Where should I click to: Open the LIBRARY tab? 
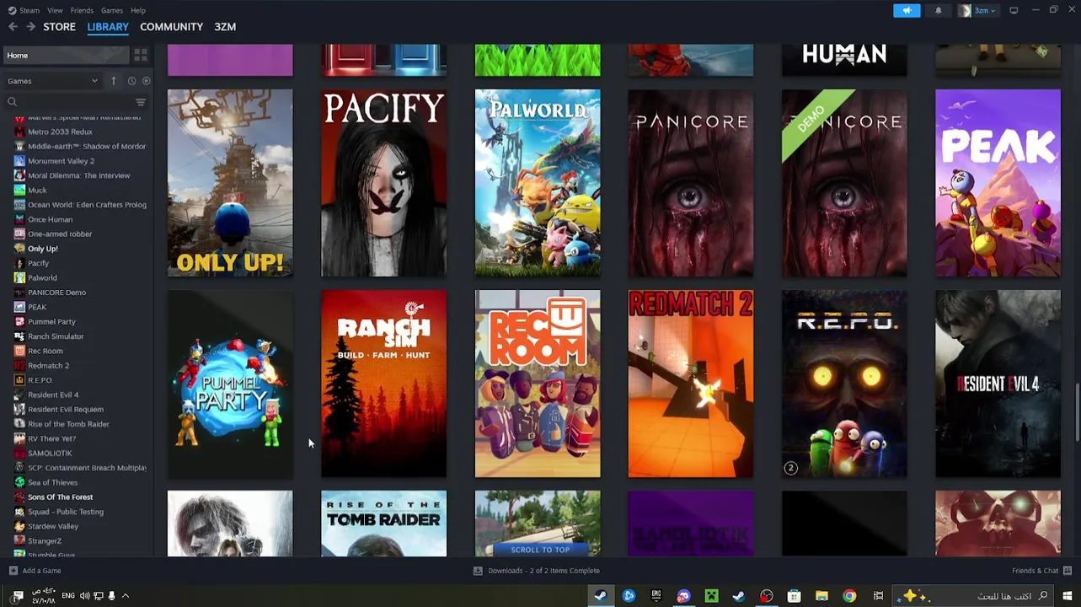(x=108, y=27)
